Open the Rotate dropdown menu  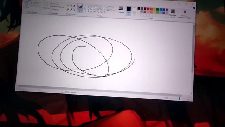pyautogui.click(x=55, y=10)
